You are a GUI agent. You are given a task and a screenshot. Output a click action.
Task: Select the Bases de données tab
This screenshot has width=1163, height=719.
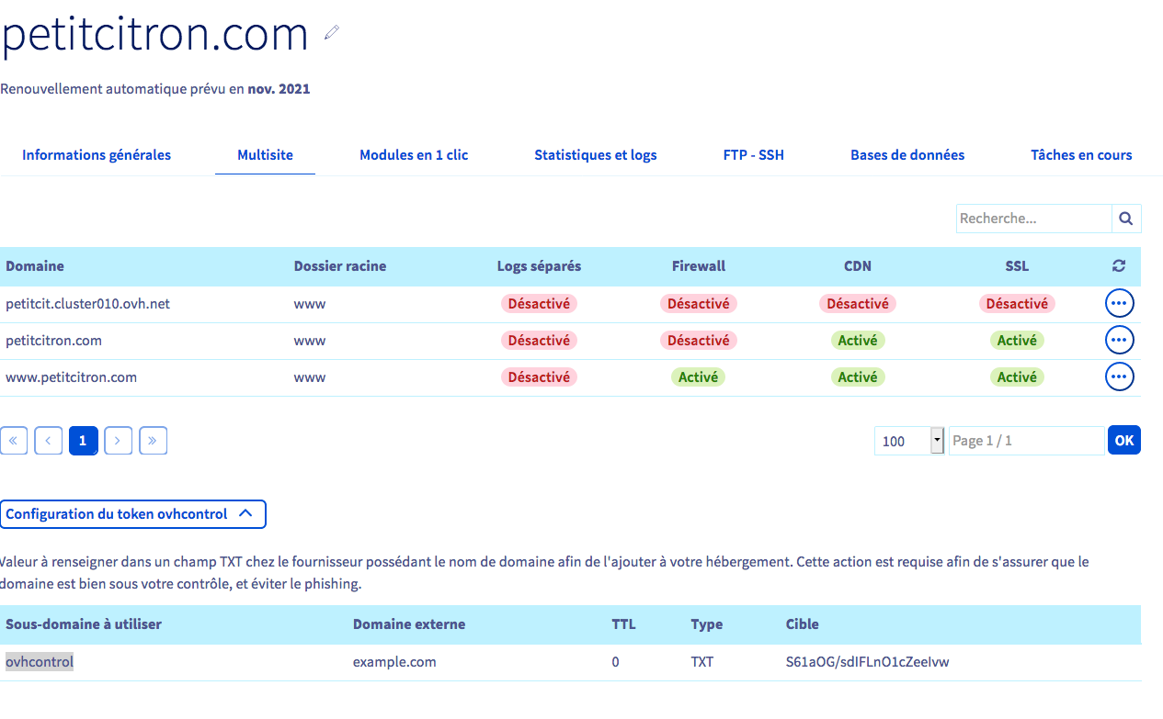pyautogui.click(x=907, y=155)
